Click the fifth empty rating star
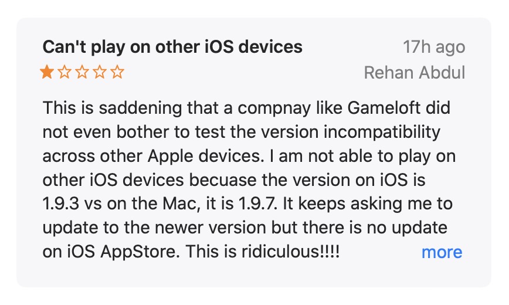The width and height of the screenshot is (509, 305). click(x=117, y=73)
